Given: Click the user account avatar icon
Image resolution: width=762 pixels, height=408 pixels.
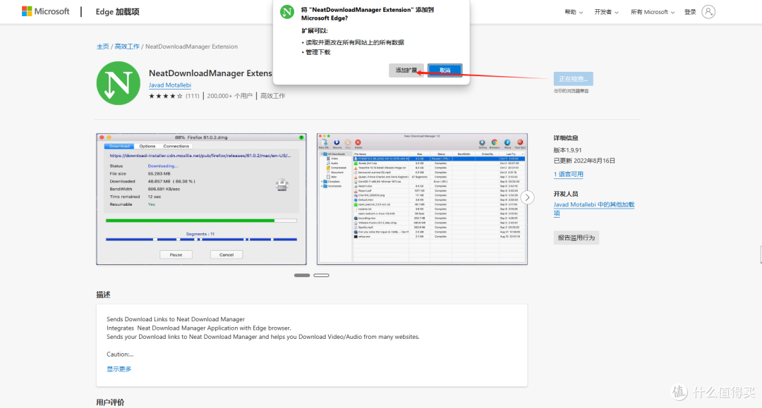Looking at the screenshot, I should point(708,12).
